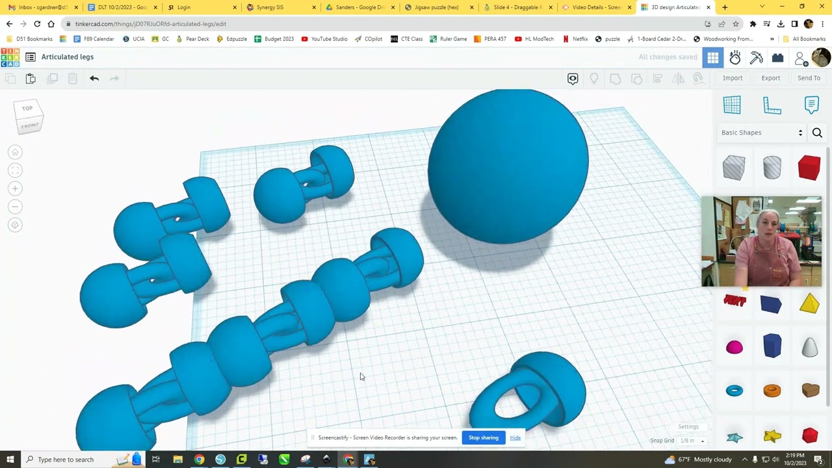The width and height of the screenshot is (832, 468).
Task: Pick the orange Tube shape
Action: (772, 390)
